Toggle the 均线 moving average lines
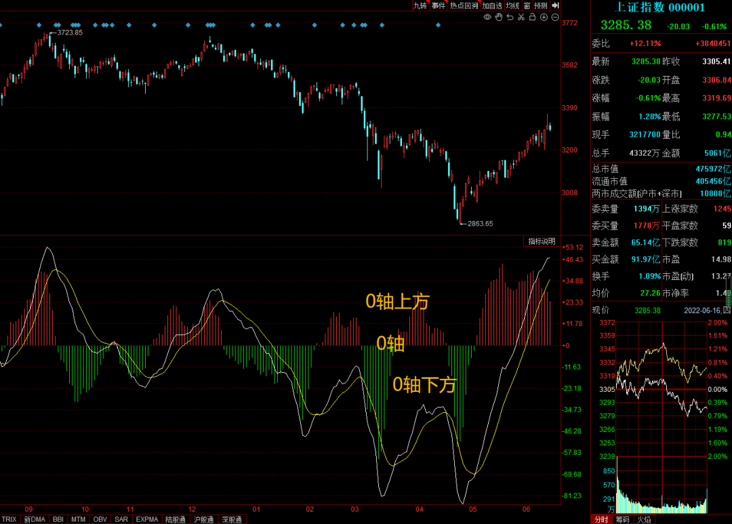 (512, 5)
